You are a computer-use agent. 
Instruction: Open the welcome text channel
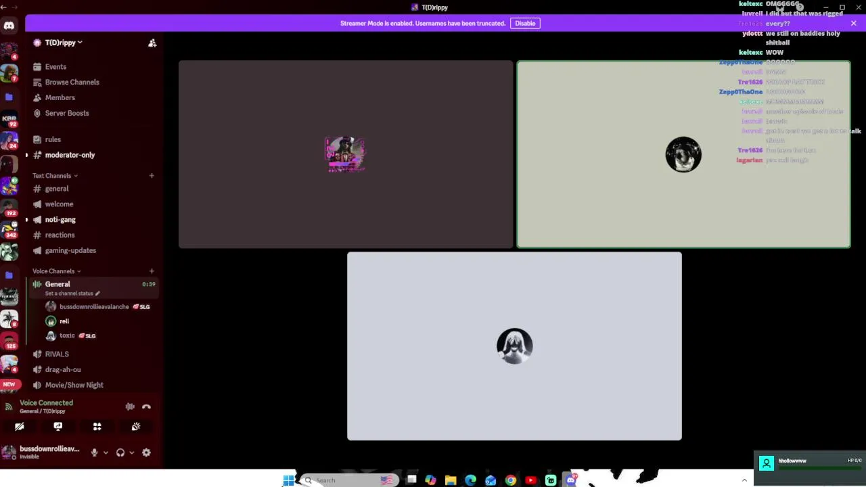(x=59, y=204)
